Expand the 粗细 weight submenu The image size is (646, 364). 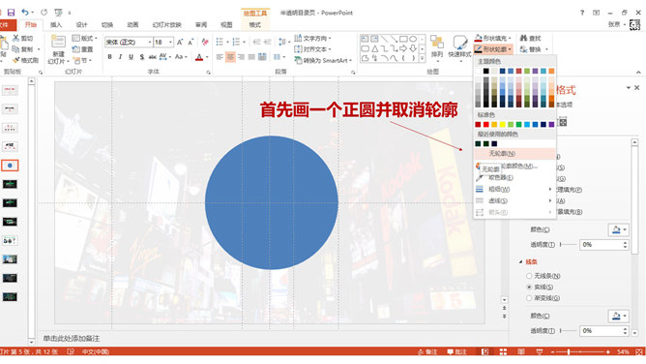(x=514, y=189)
